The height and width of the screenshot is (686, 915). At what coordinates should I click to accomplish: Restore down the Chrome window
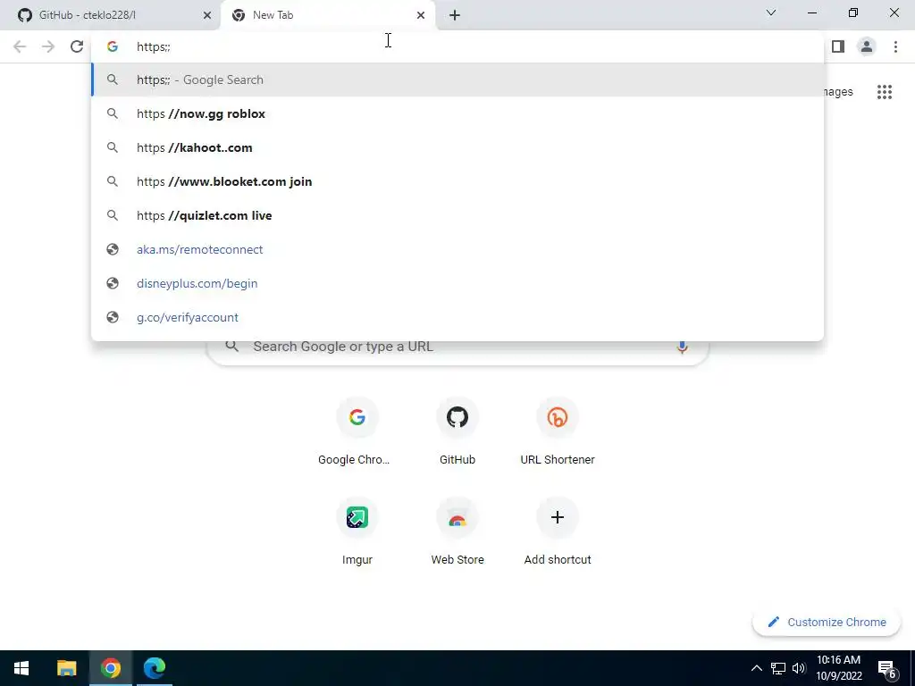(x=853, y=13)
